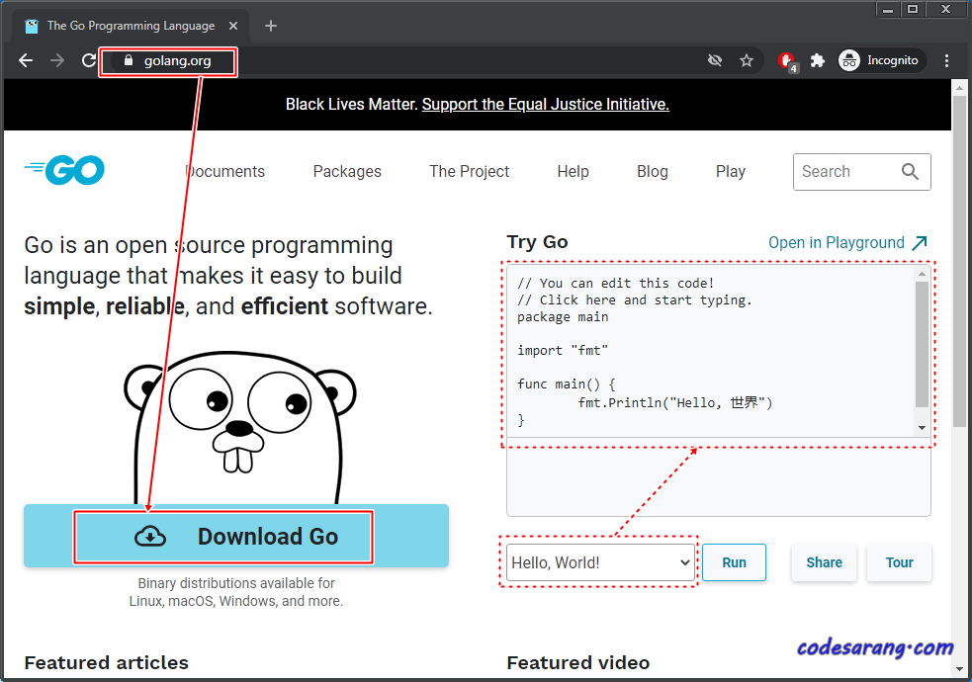Open The Project nav item

(470, 172)
